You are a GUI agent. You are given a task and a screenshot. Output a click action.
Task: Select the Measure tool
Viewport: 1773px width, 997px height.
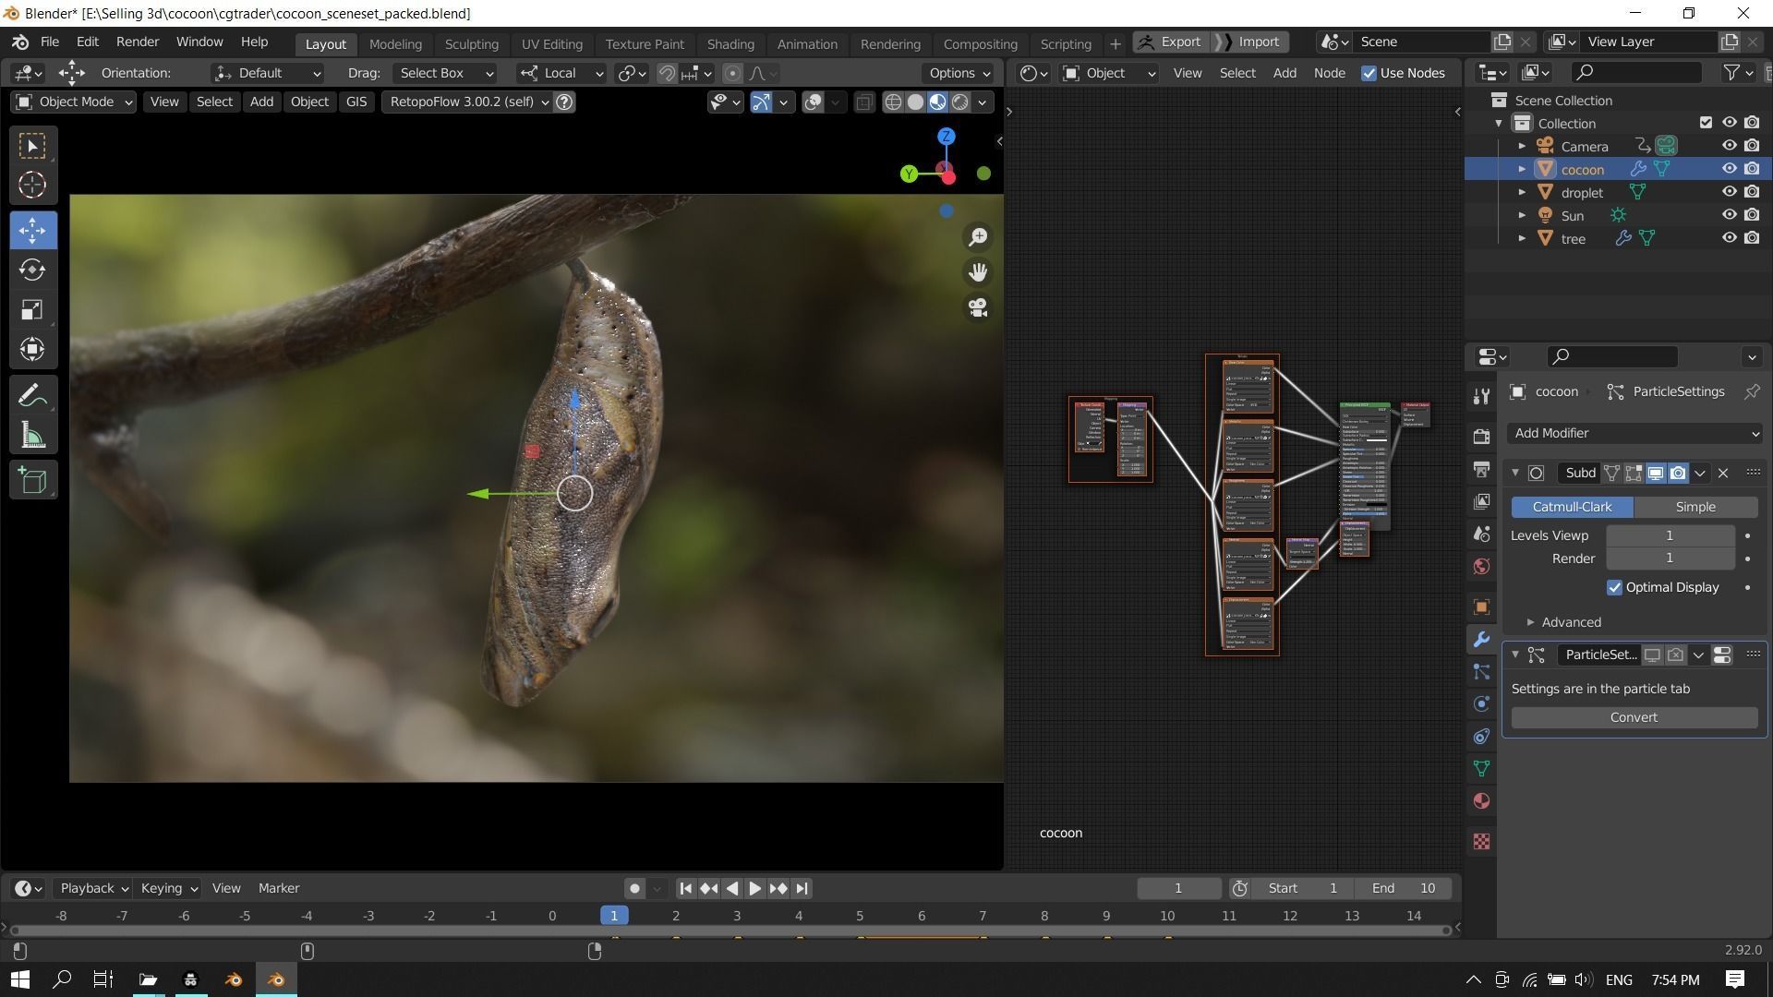[x=32, y=436]
